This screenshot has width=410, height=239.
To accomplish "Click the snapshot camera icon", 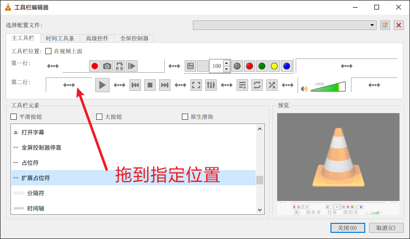I will 107,66.
